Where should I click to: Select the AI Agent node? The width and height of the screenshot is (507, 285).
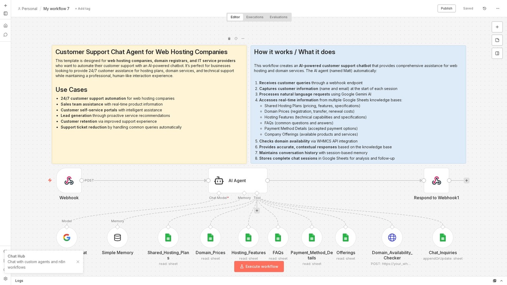click(238, 180)
